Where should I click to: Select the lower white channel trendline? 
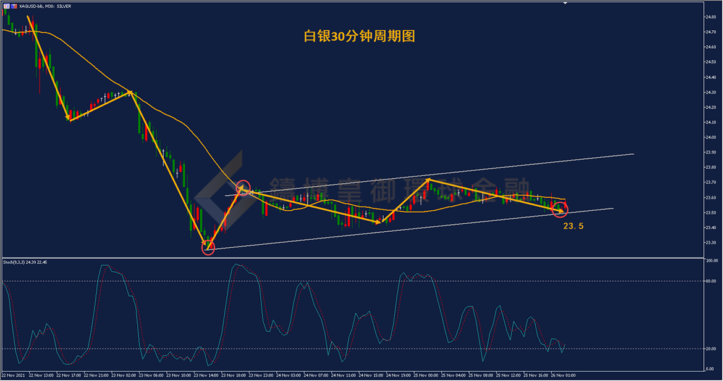click(409, 229)
